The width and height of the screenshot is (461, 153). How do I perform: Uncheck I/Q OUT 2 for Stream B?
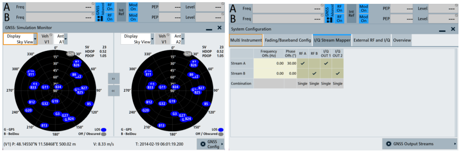click(x=338, y=73)
